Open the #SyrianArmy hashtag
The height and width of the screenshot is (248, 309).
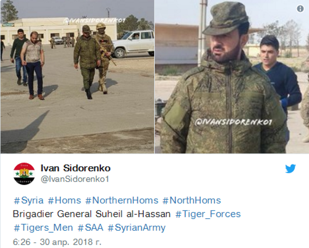tap(137, 228)
